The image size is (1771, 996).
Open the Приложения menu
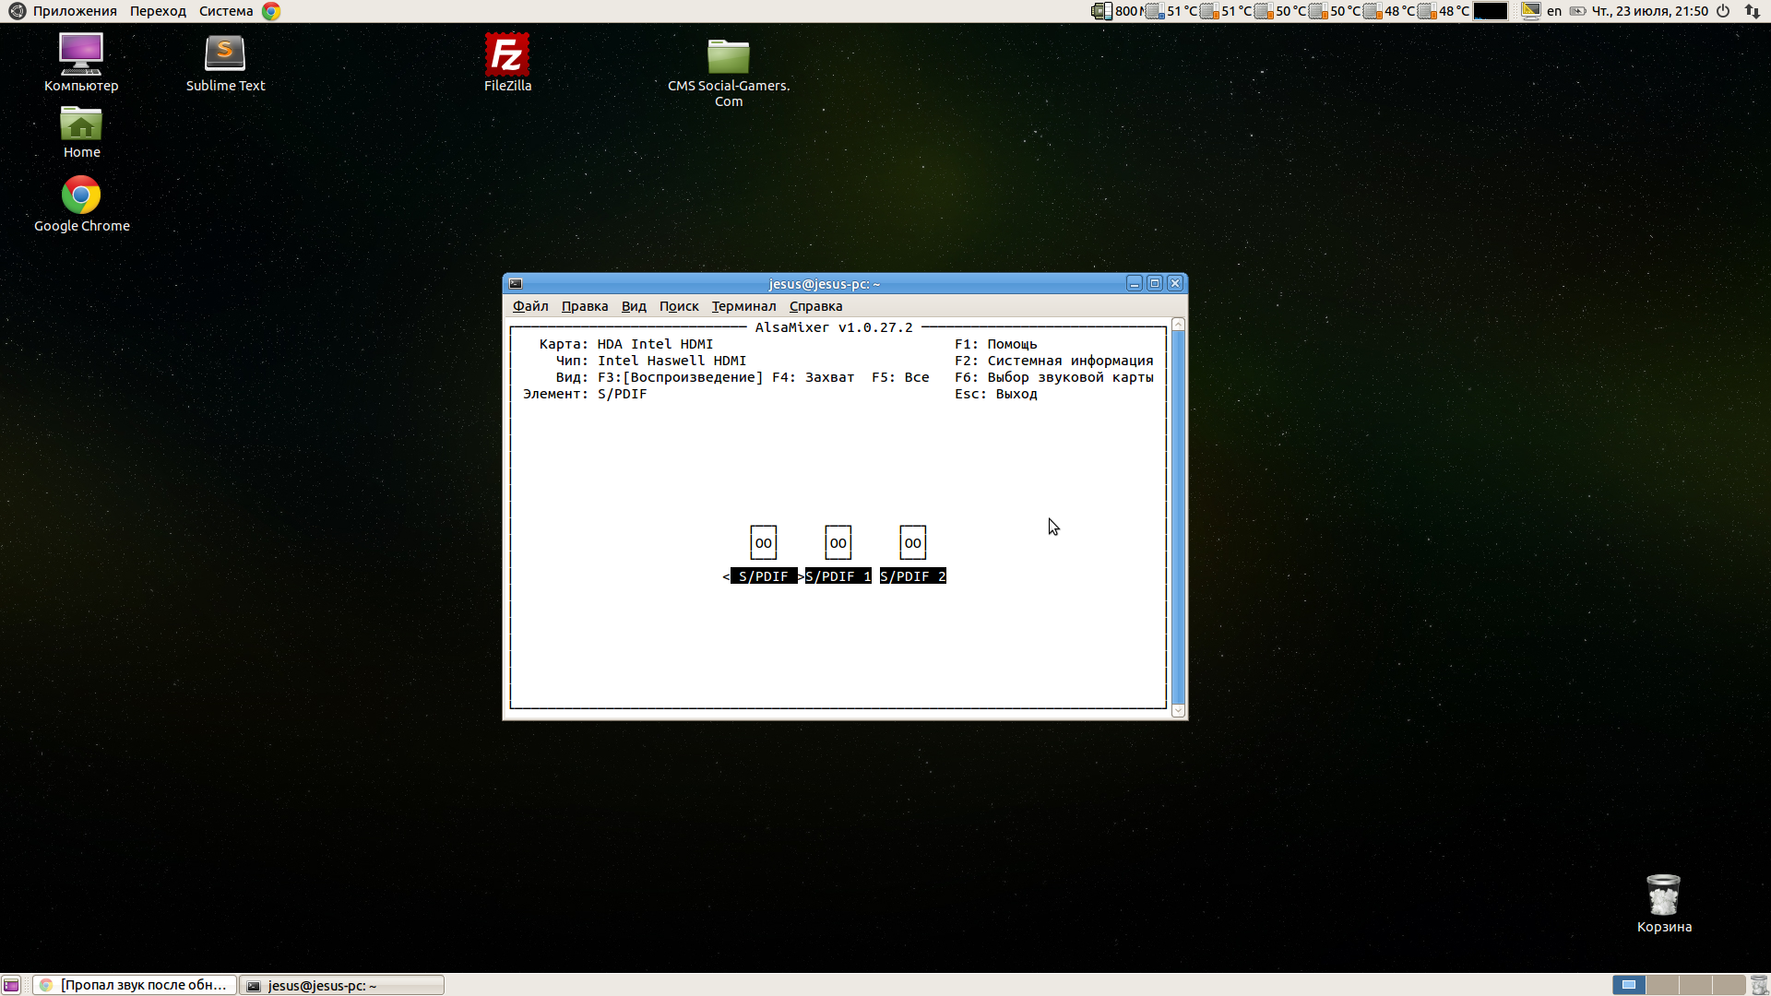click(74, 11)
